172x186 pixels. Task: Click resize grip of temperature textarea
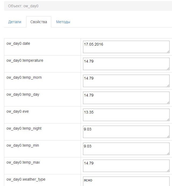point(168,68)
